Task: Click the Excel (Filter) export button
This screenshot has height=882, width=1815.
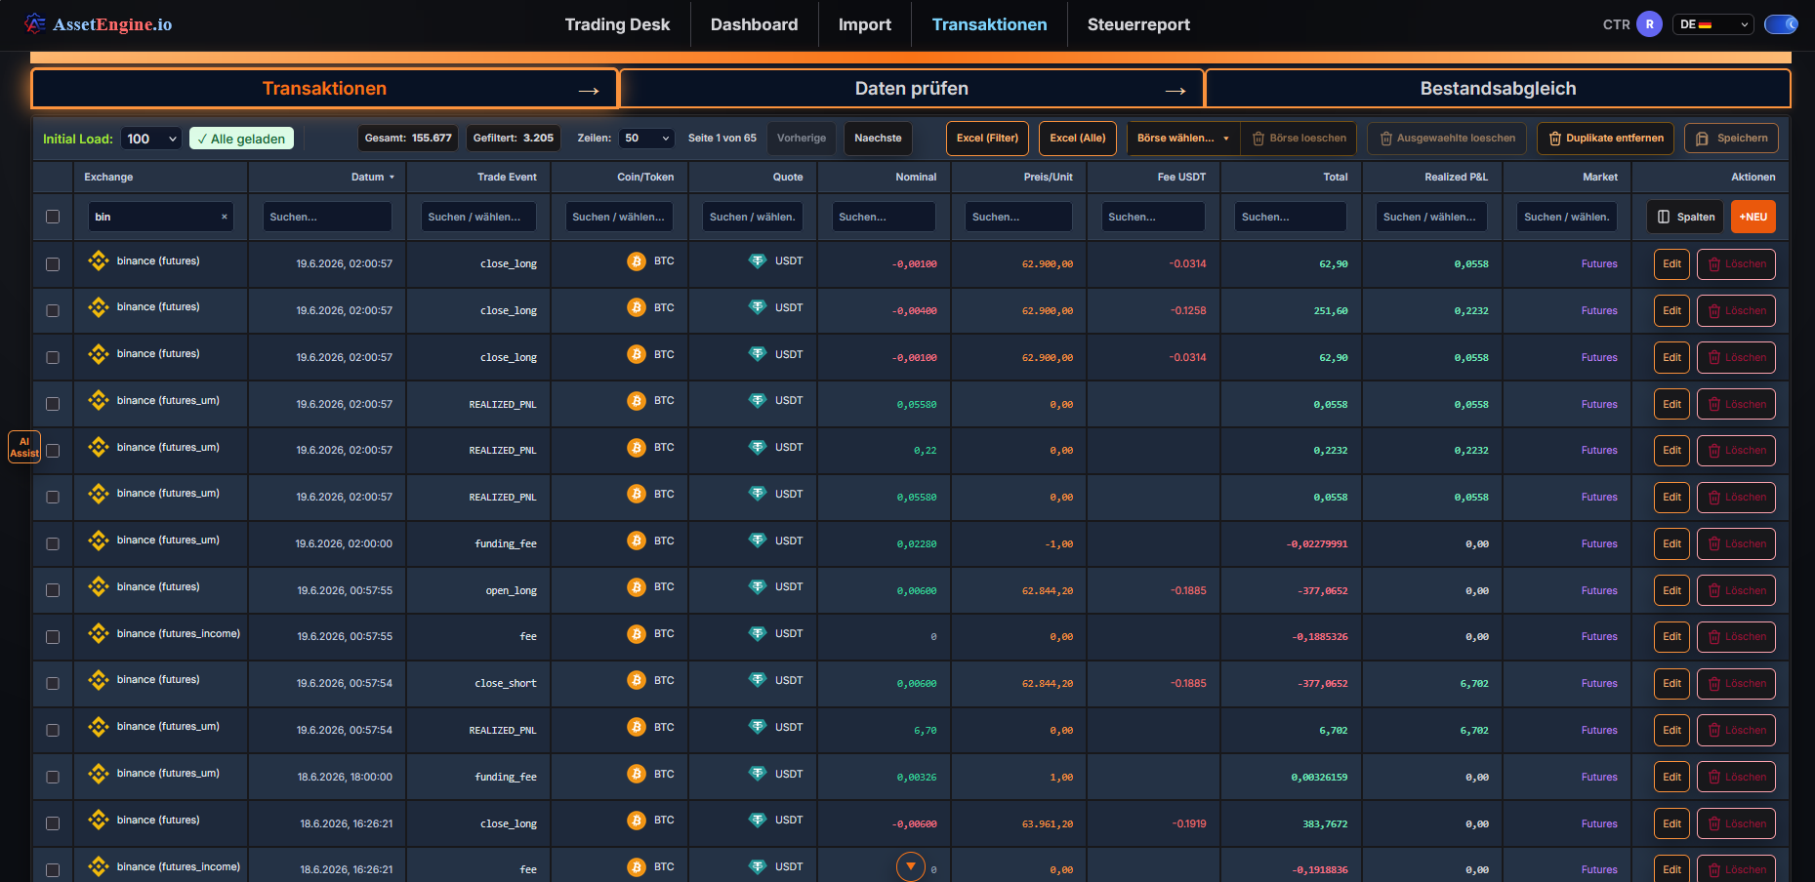Action: (987, 139)
